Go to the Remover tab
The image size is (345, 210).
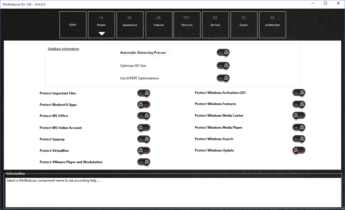pyautogui.click(x=187, y=25)
